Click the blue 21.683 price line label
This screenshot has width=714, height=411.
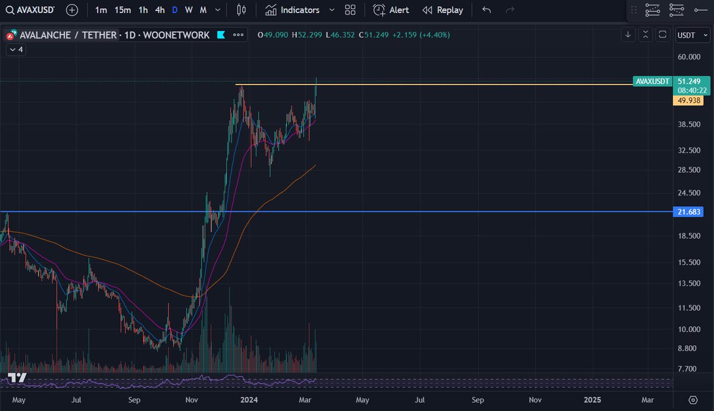(688, 211)
